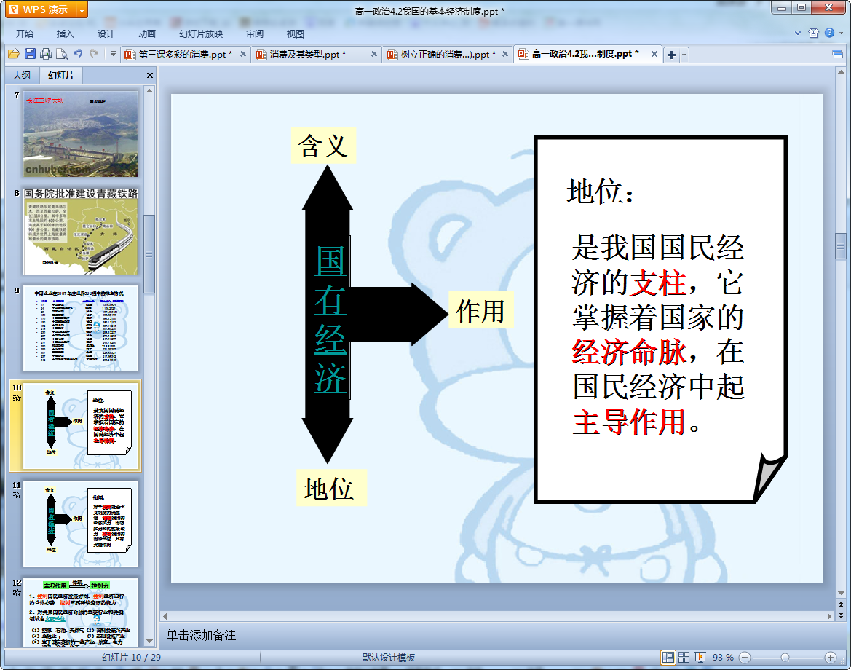Image resolution: width=851 pixels, height=670 pixels.
Task: Expand the new tab dropdown arrow beside plus
Action: 684,55
